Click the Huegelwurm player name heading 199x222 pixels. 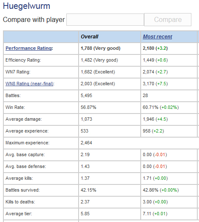[27, 6]
